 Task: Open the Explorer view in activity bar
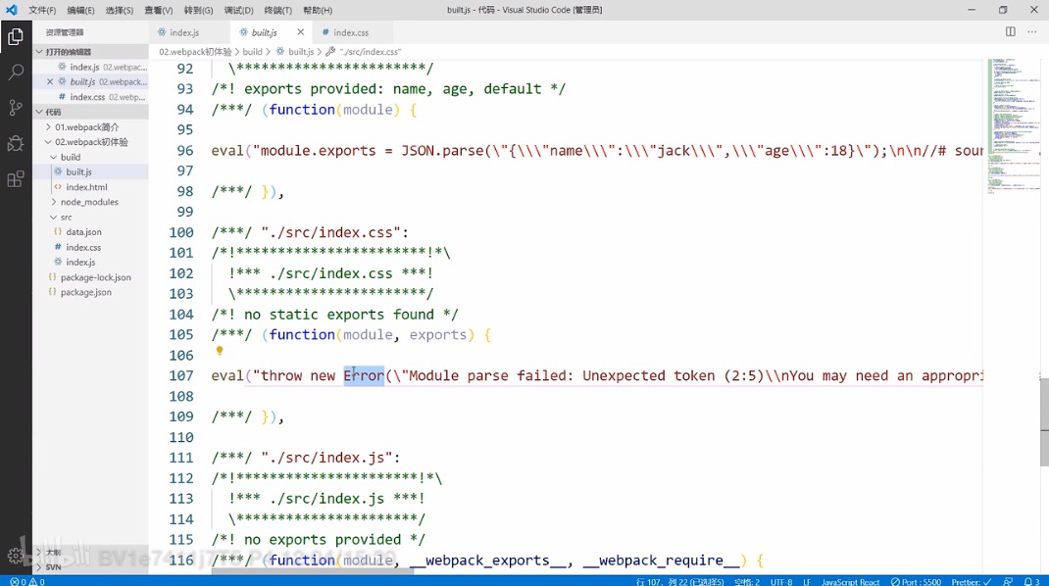(16, 37)
